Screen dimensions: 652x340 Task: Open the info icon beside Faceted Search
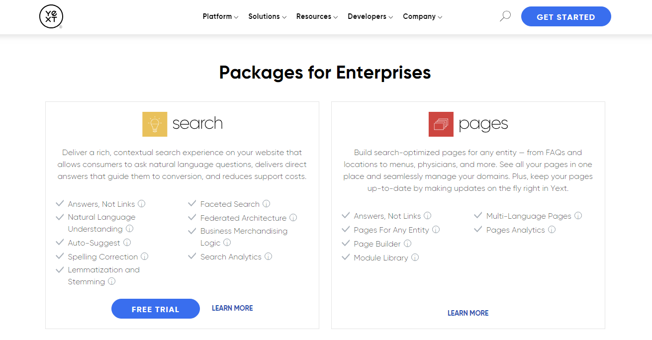267,204
